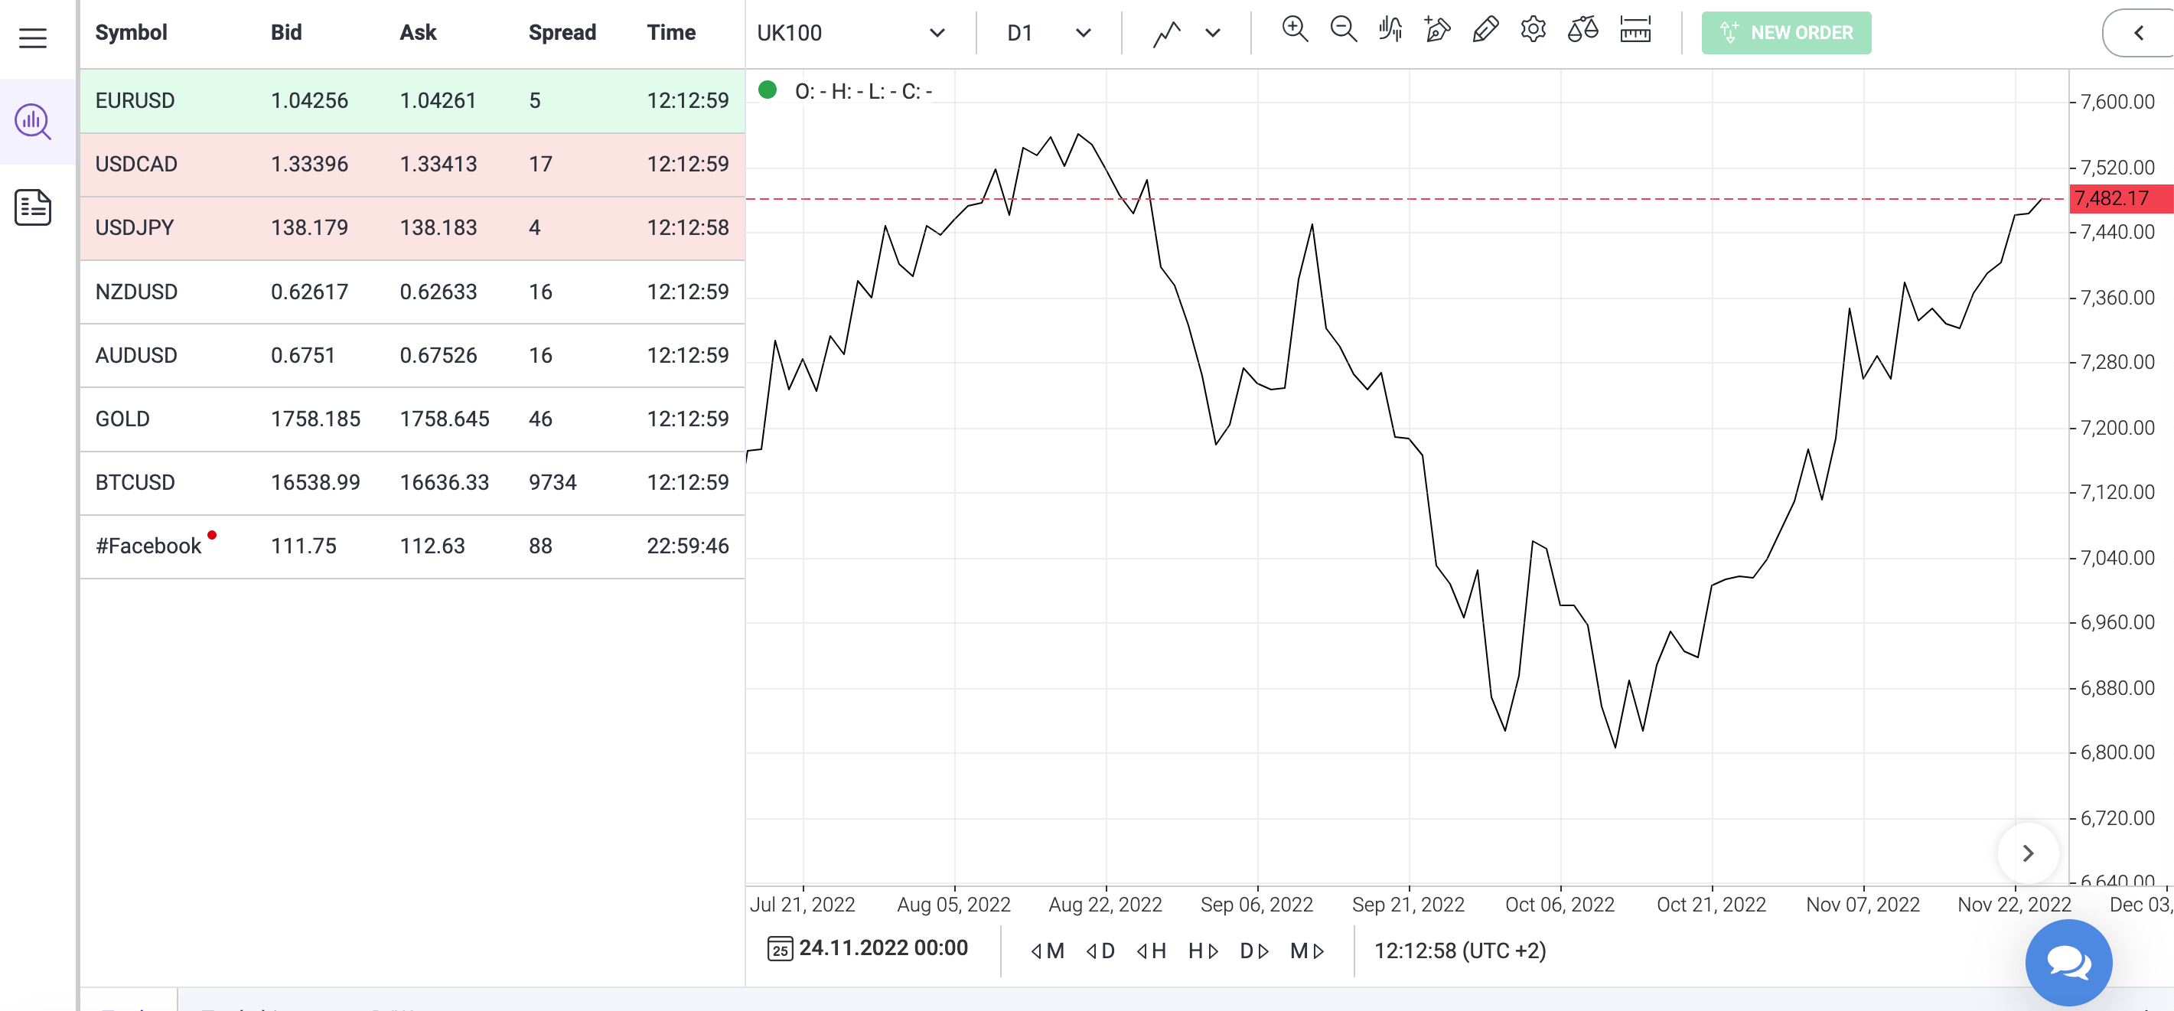Screen dimensions: 2174x1011
Task: Select the BTCUSD row
Action: pyautogui.click(x=412, y=483)
